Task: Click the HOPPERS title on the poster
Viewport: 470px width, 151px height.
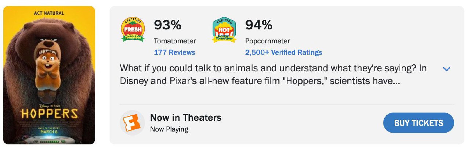Action: (50, 114)
